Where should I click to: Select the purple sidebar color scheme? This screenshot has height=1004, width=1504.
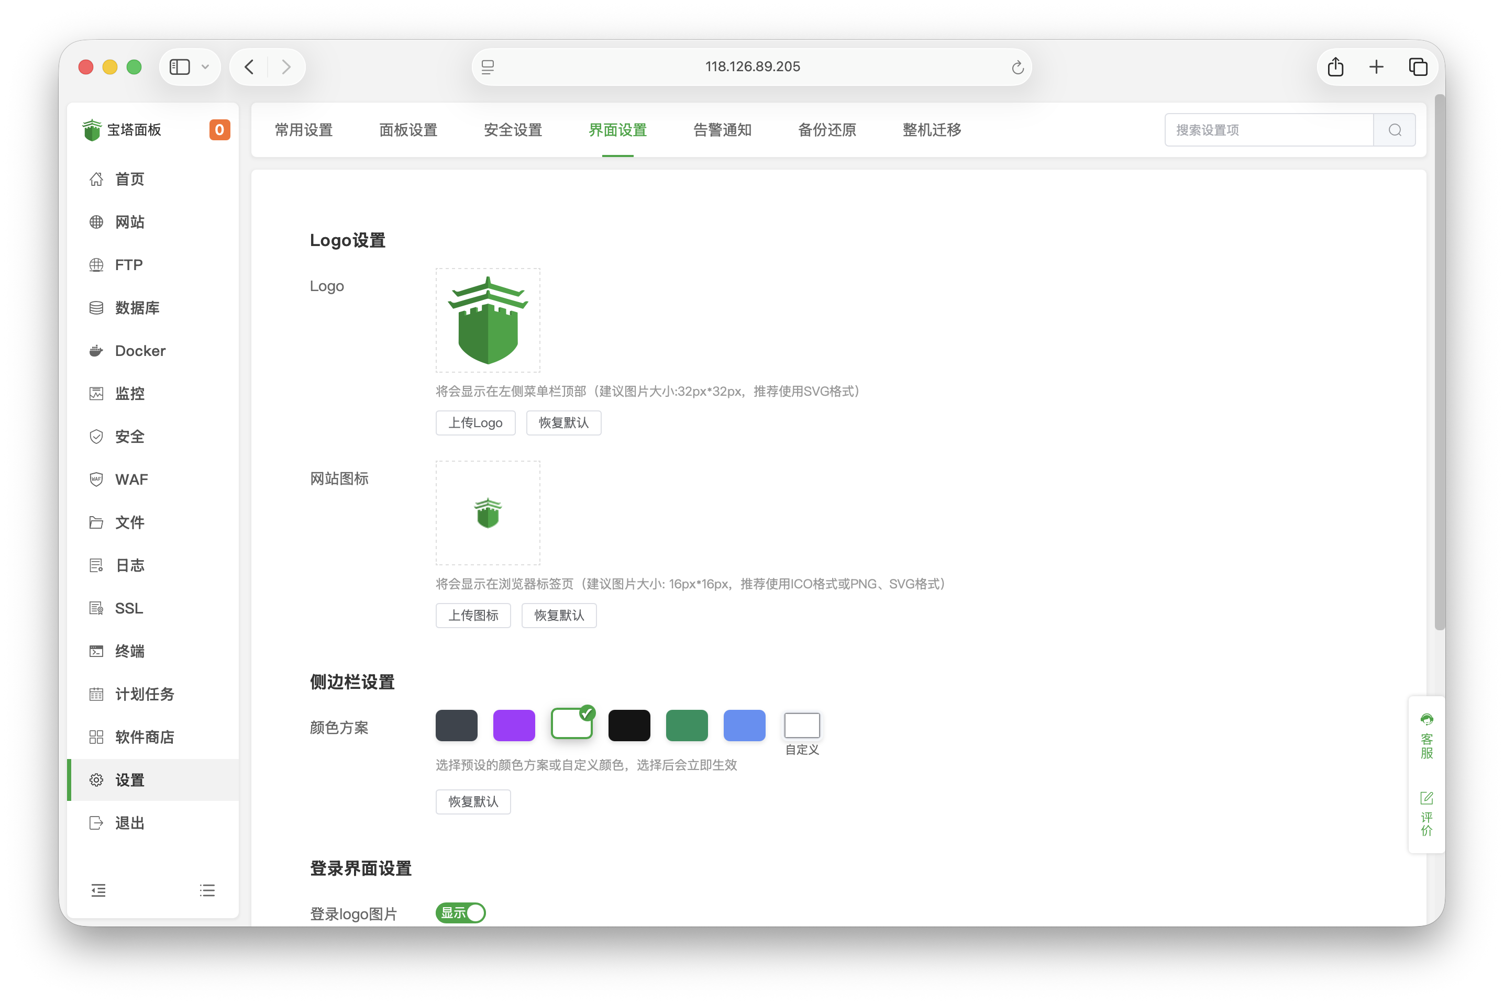tap(514, 726)
